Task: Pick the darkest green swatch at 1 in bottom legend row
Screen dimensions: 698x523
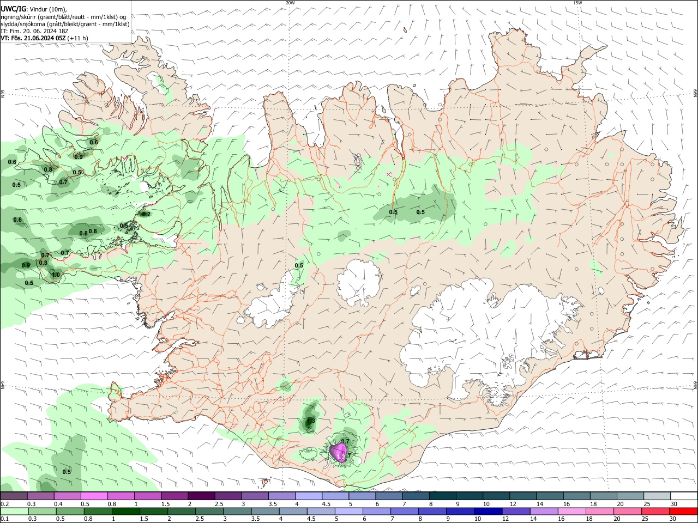Action: [x=125, y=511]
